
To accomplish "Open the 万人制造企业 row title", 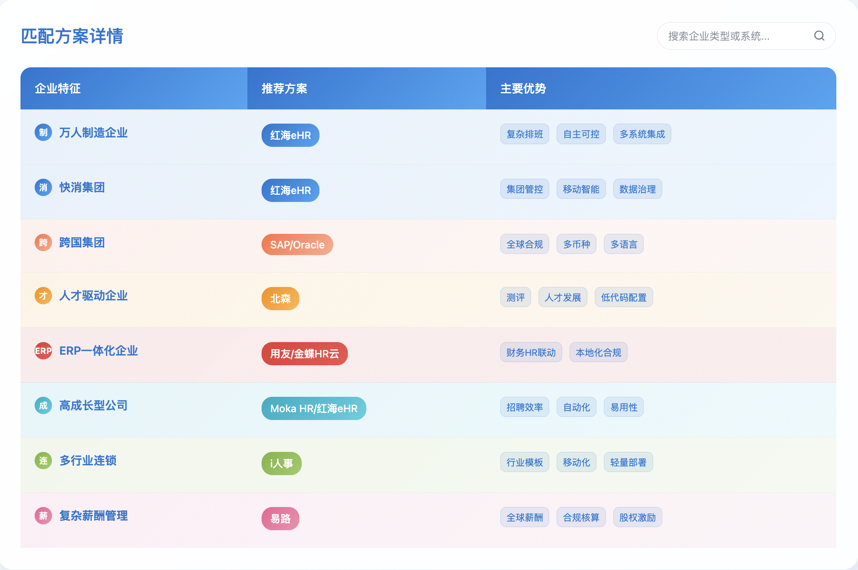I will click(93, 133).
